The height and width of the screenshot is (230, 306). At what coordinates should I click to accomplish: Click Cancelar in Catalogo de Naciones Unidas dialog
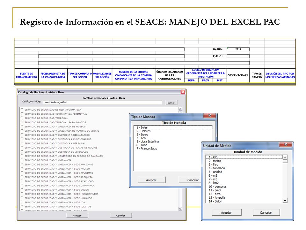pyautogui.click(x=120, y=216)
